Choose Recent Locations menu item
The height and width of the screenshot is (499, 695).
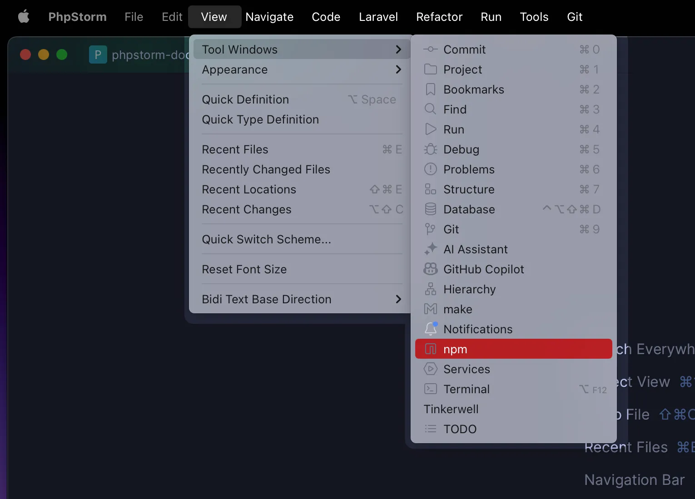(x=300, y=189)
